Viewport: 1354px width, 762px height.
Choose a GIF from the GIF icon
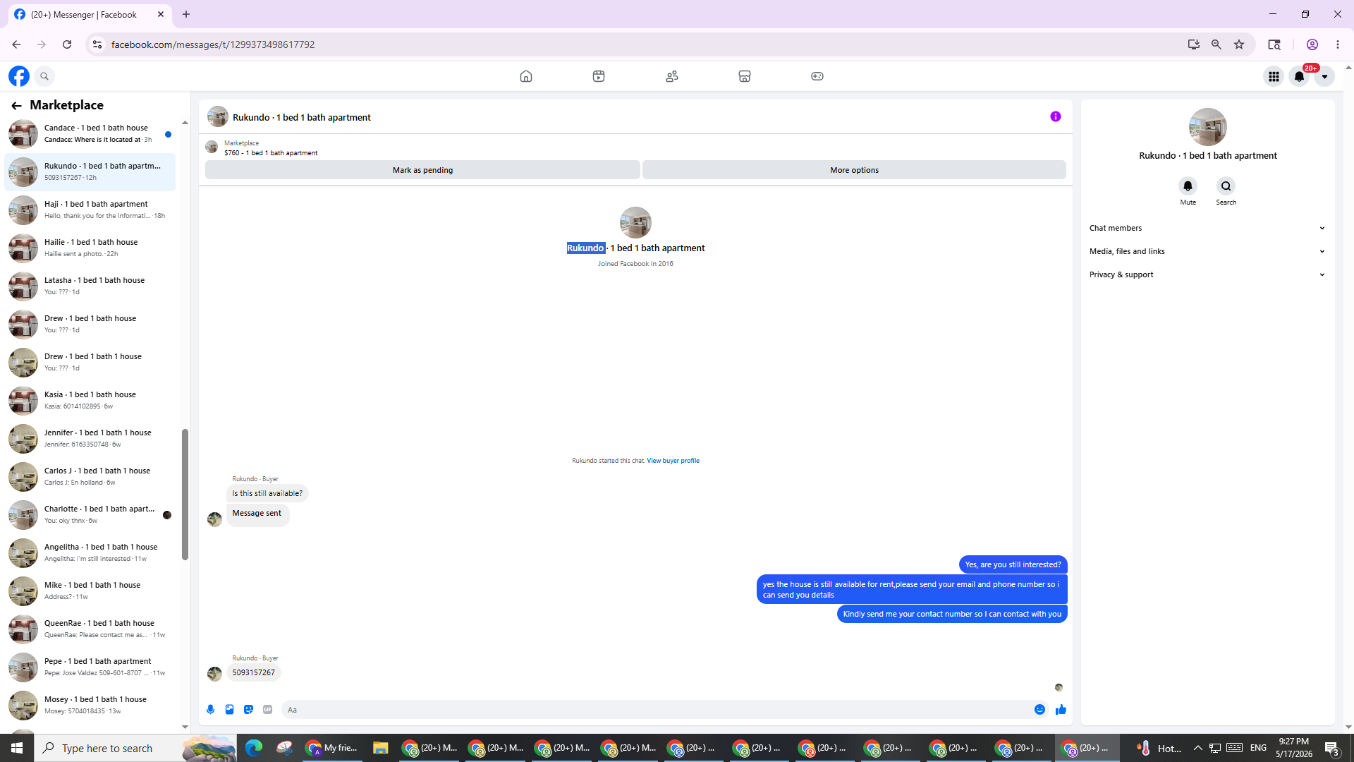coord(268,710)
